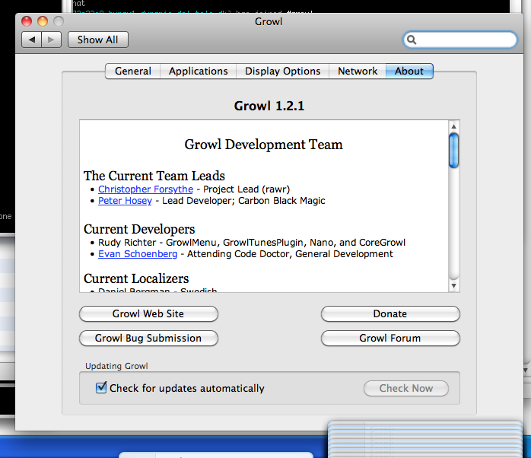
Task: Open Christopher Forsythe's link
Action: (x=145, y=189)
